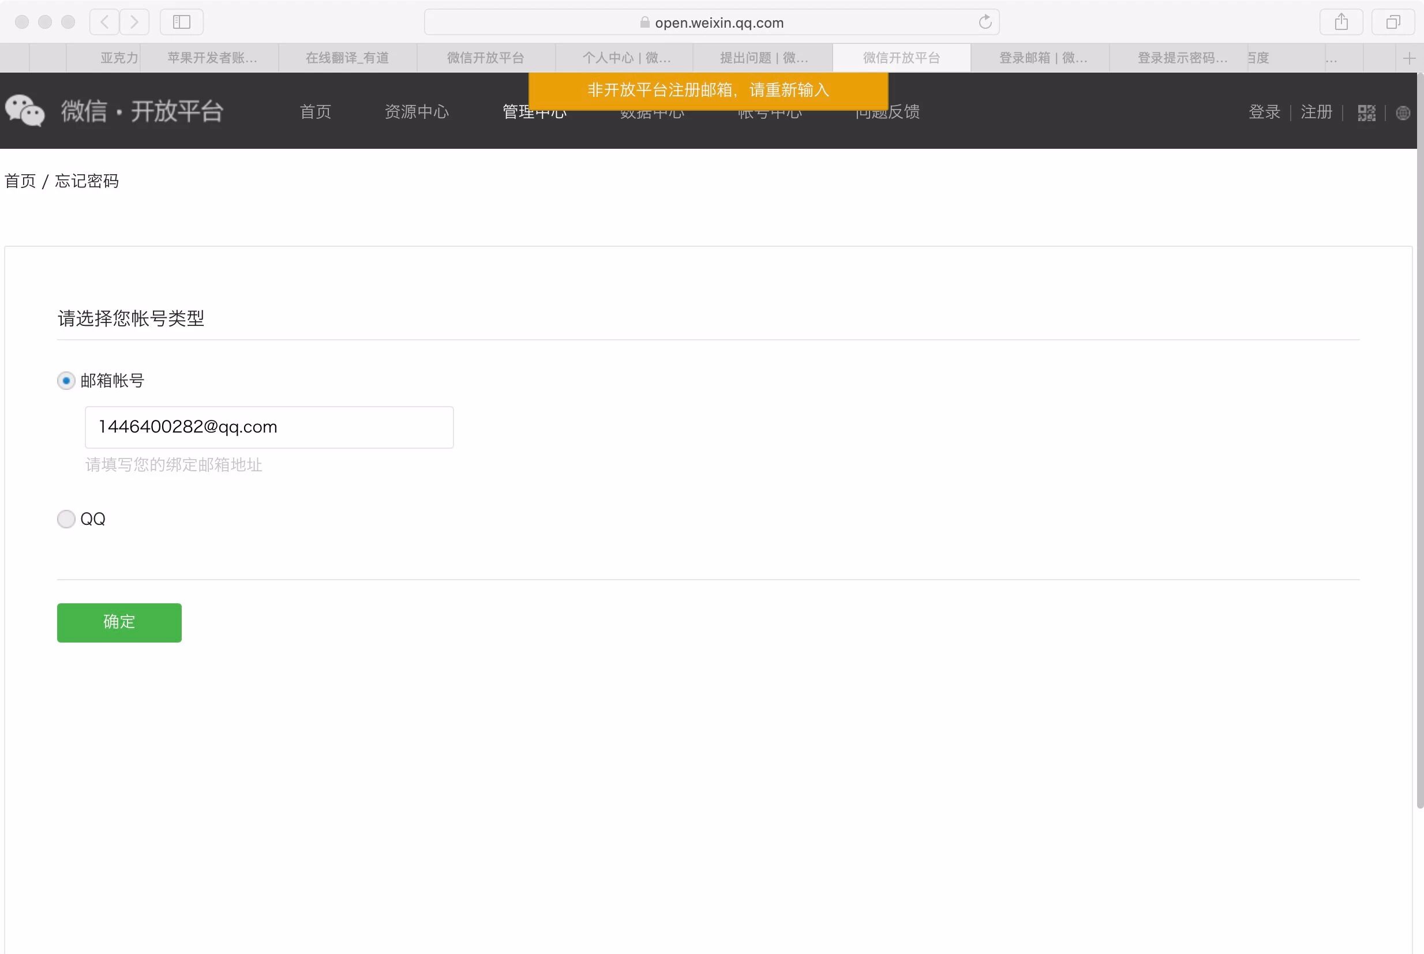1424x954 pixels.
Task: Open the QR code icon in header
Action: click(1366, 113)
